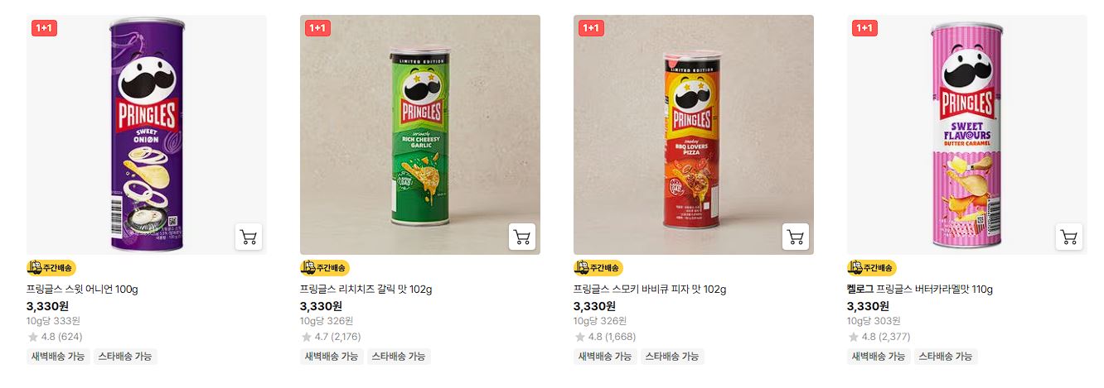The height and width of the screenshot is (388, 1104).
Task: Open 켈로그 프링글스 버터카라멜맛 110g title link
Action: [x=920, y=290]
